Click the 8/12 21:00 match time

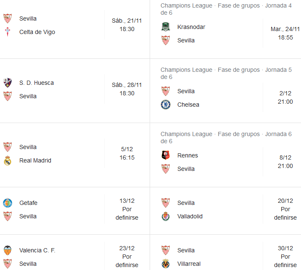click(285, 162)
